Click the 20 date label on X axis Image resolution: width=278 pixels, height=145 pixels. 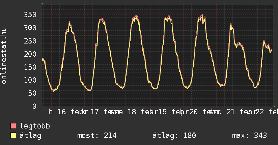point(193,112)
